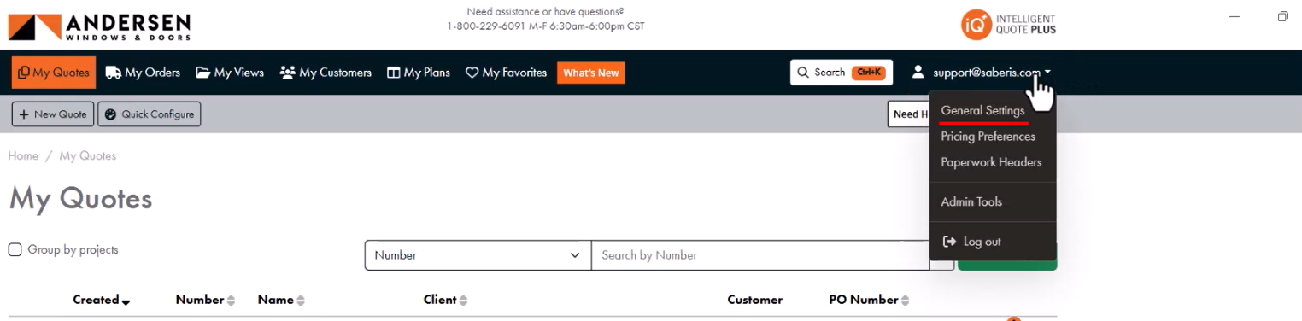The image size is (1302, 321).
Task: Click the Andersen Windows & Doors logo
Action: point(99,26)
